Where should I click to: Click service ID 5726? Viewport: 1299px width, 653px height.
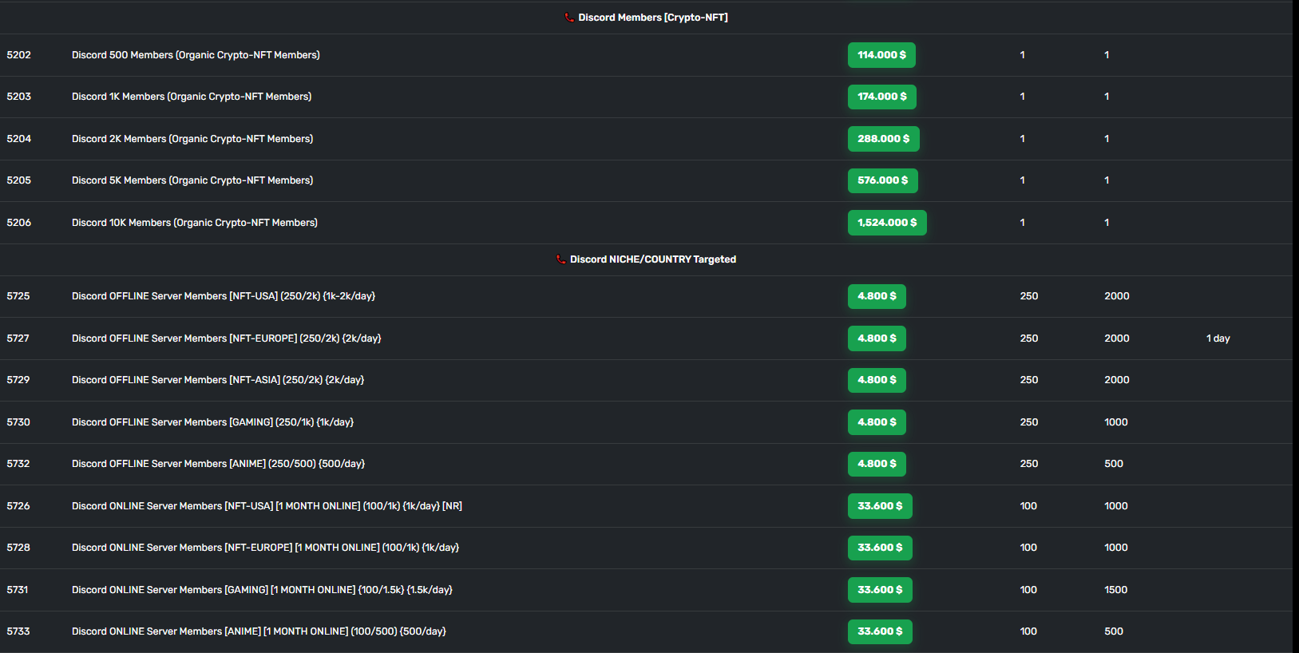pyautogui.click(x=18, y=506)
